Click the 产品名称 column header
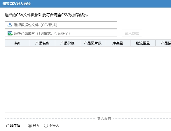Image resolution: width=171 pixels, height=131 pixels. click(42, 43)
